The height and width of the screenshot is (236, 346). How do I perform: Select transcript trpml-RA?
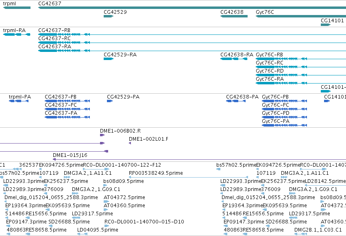pyautogui.click(x=14, y=30)
